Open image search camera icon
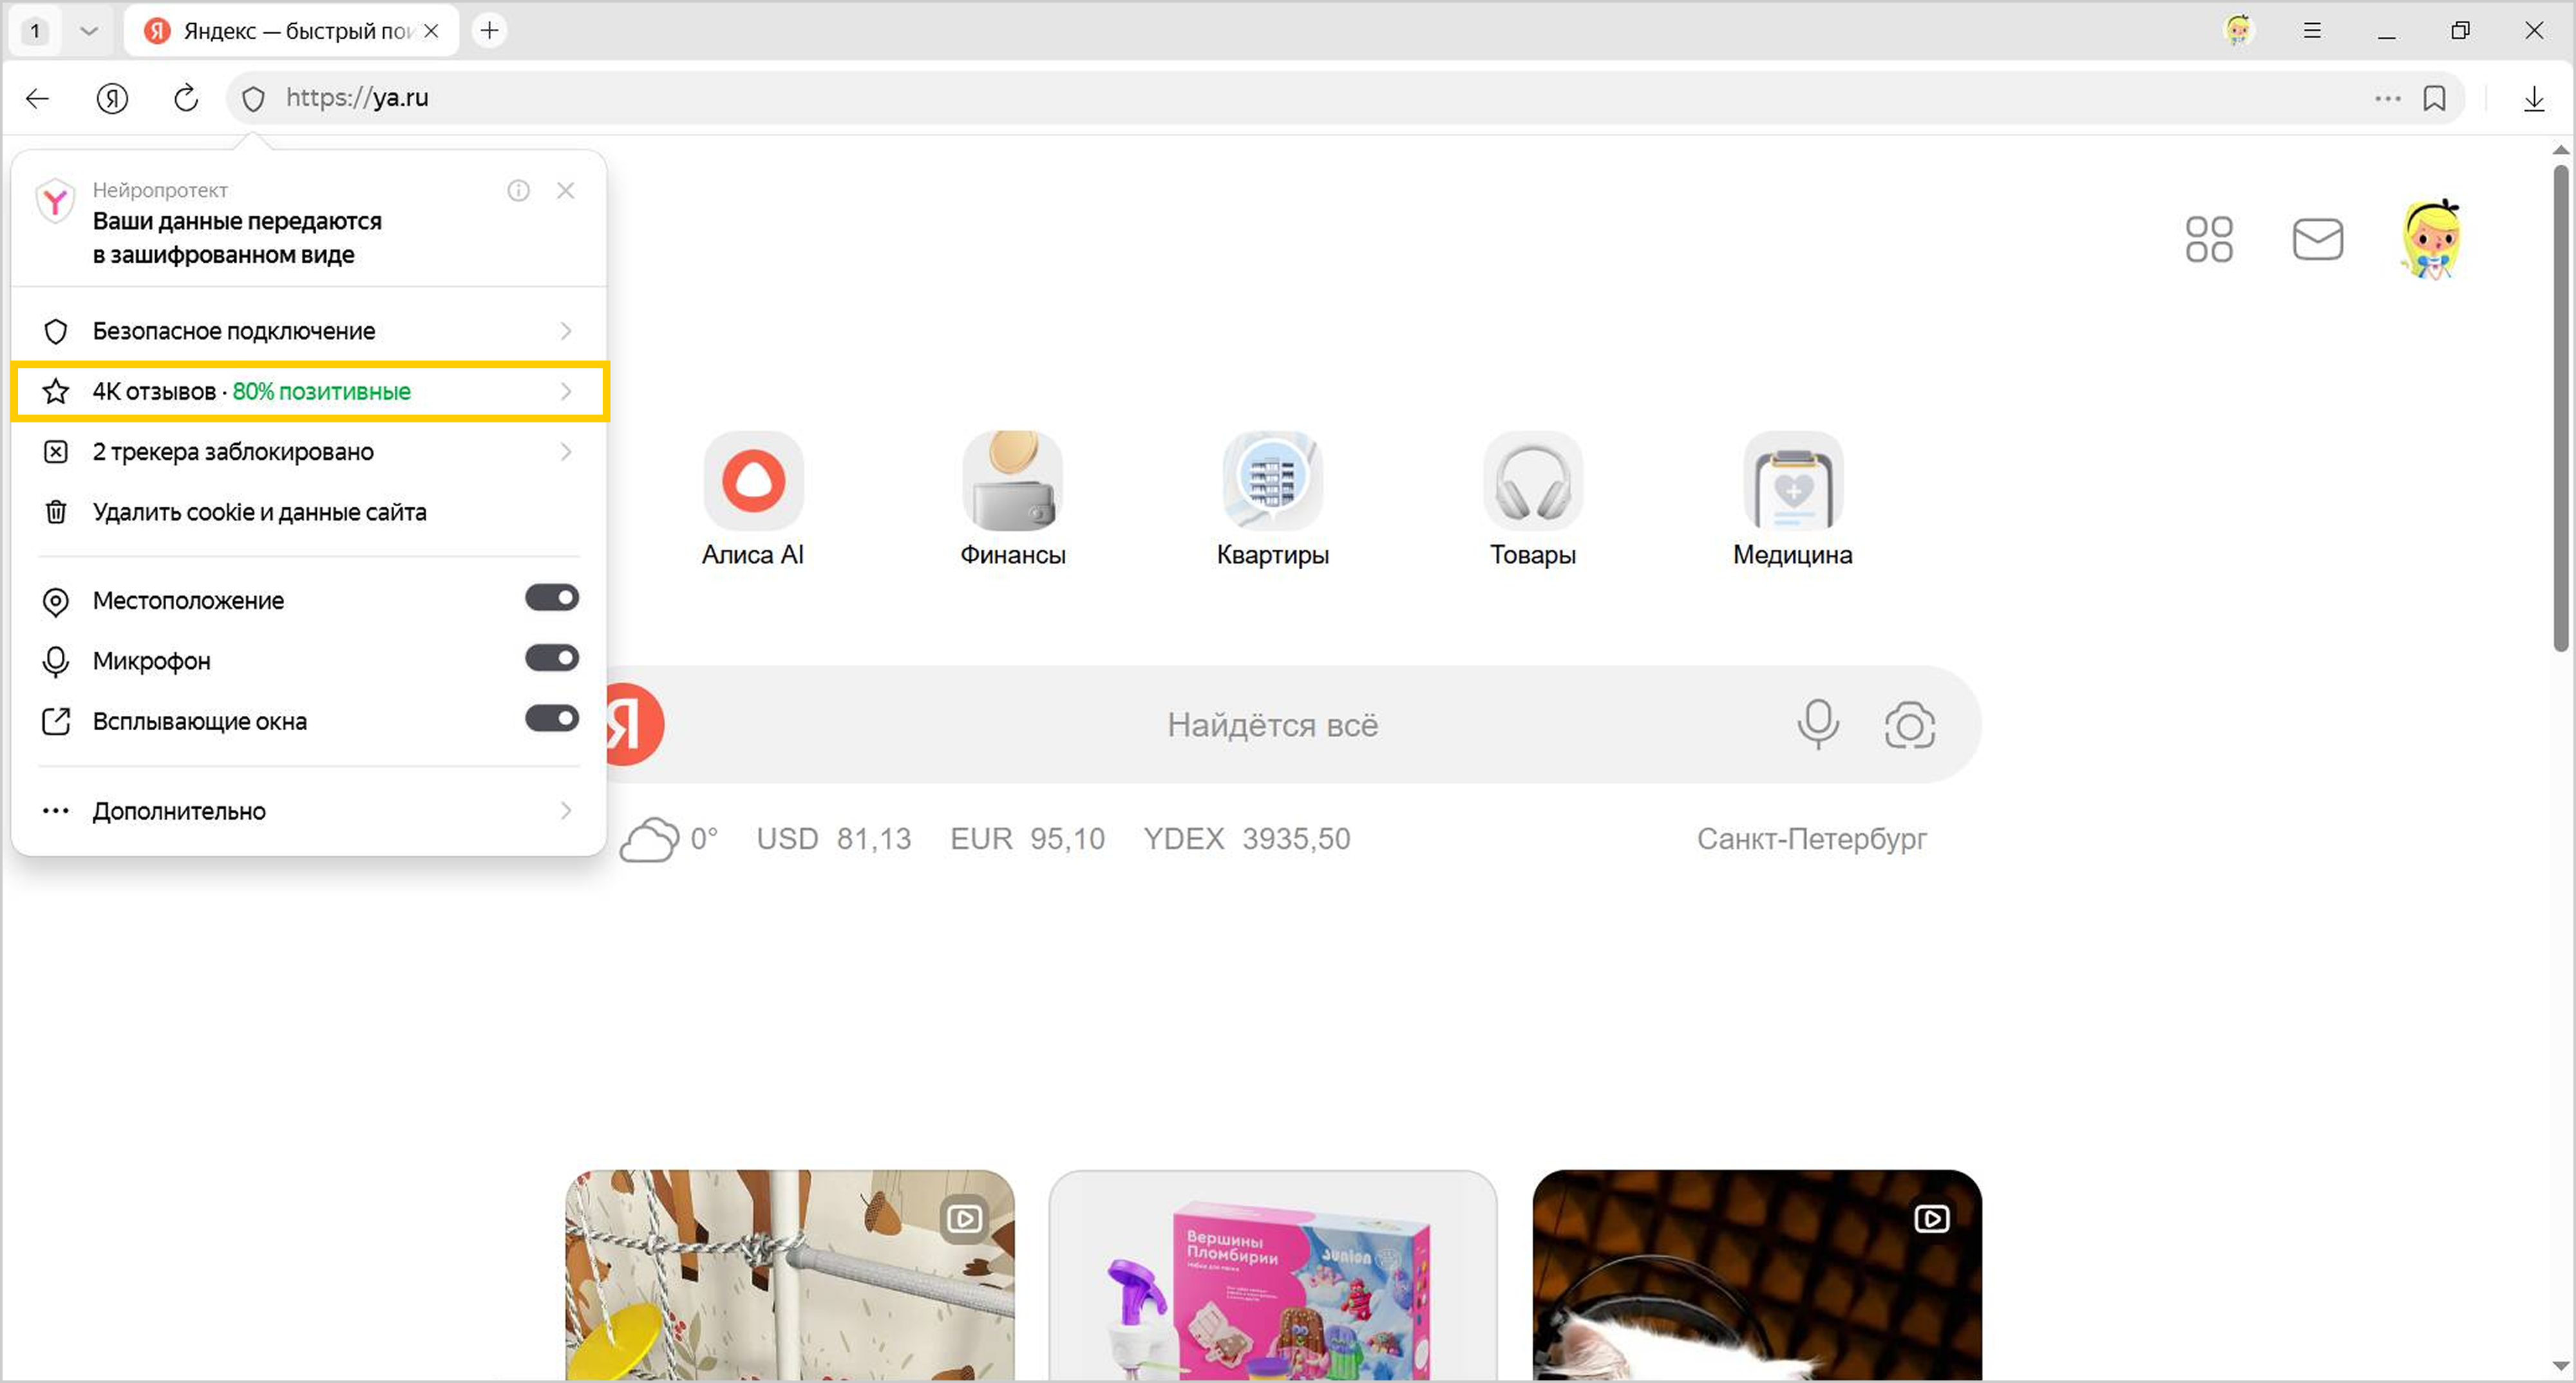The image size is (2576, 1383). click(1909, 725)
